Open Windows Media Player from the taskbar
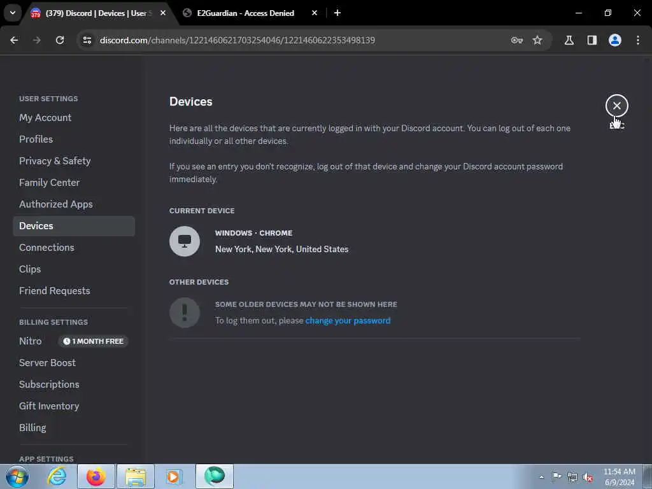This screenshot has width=652, height=489. [x=173, y=476]
